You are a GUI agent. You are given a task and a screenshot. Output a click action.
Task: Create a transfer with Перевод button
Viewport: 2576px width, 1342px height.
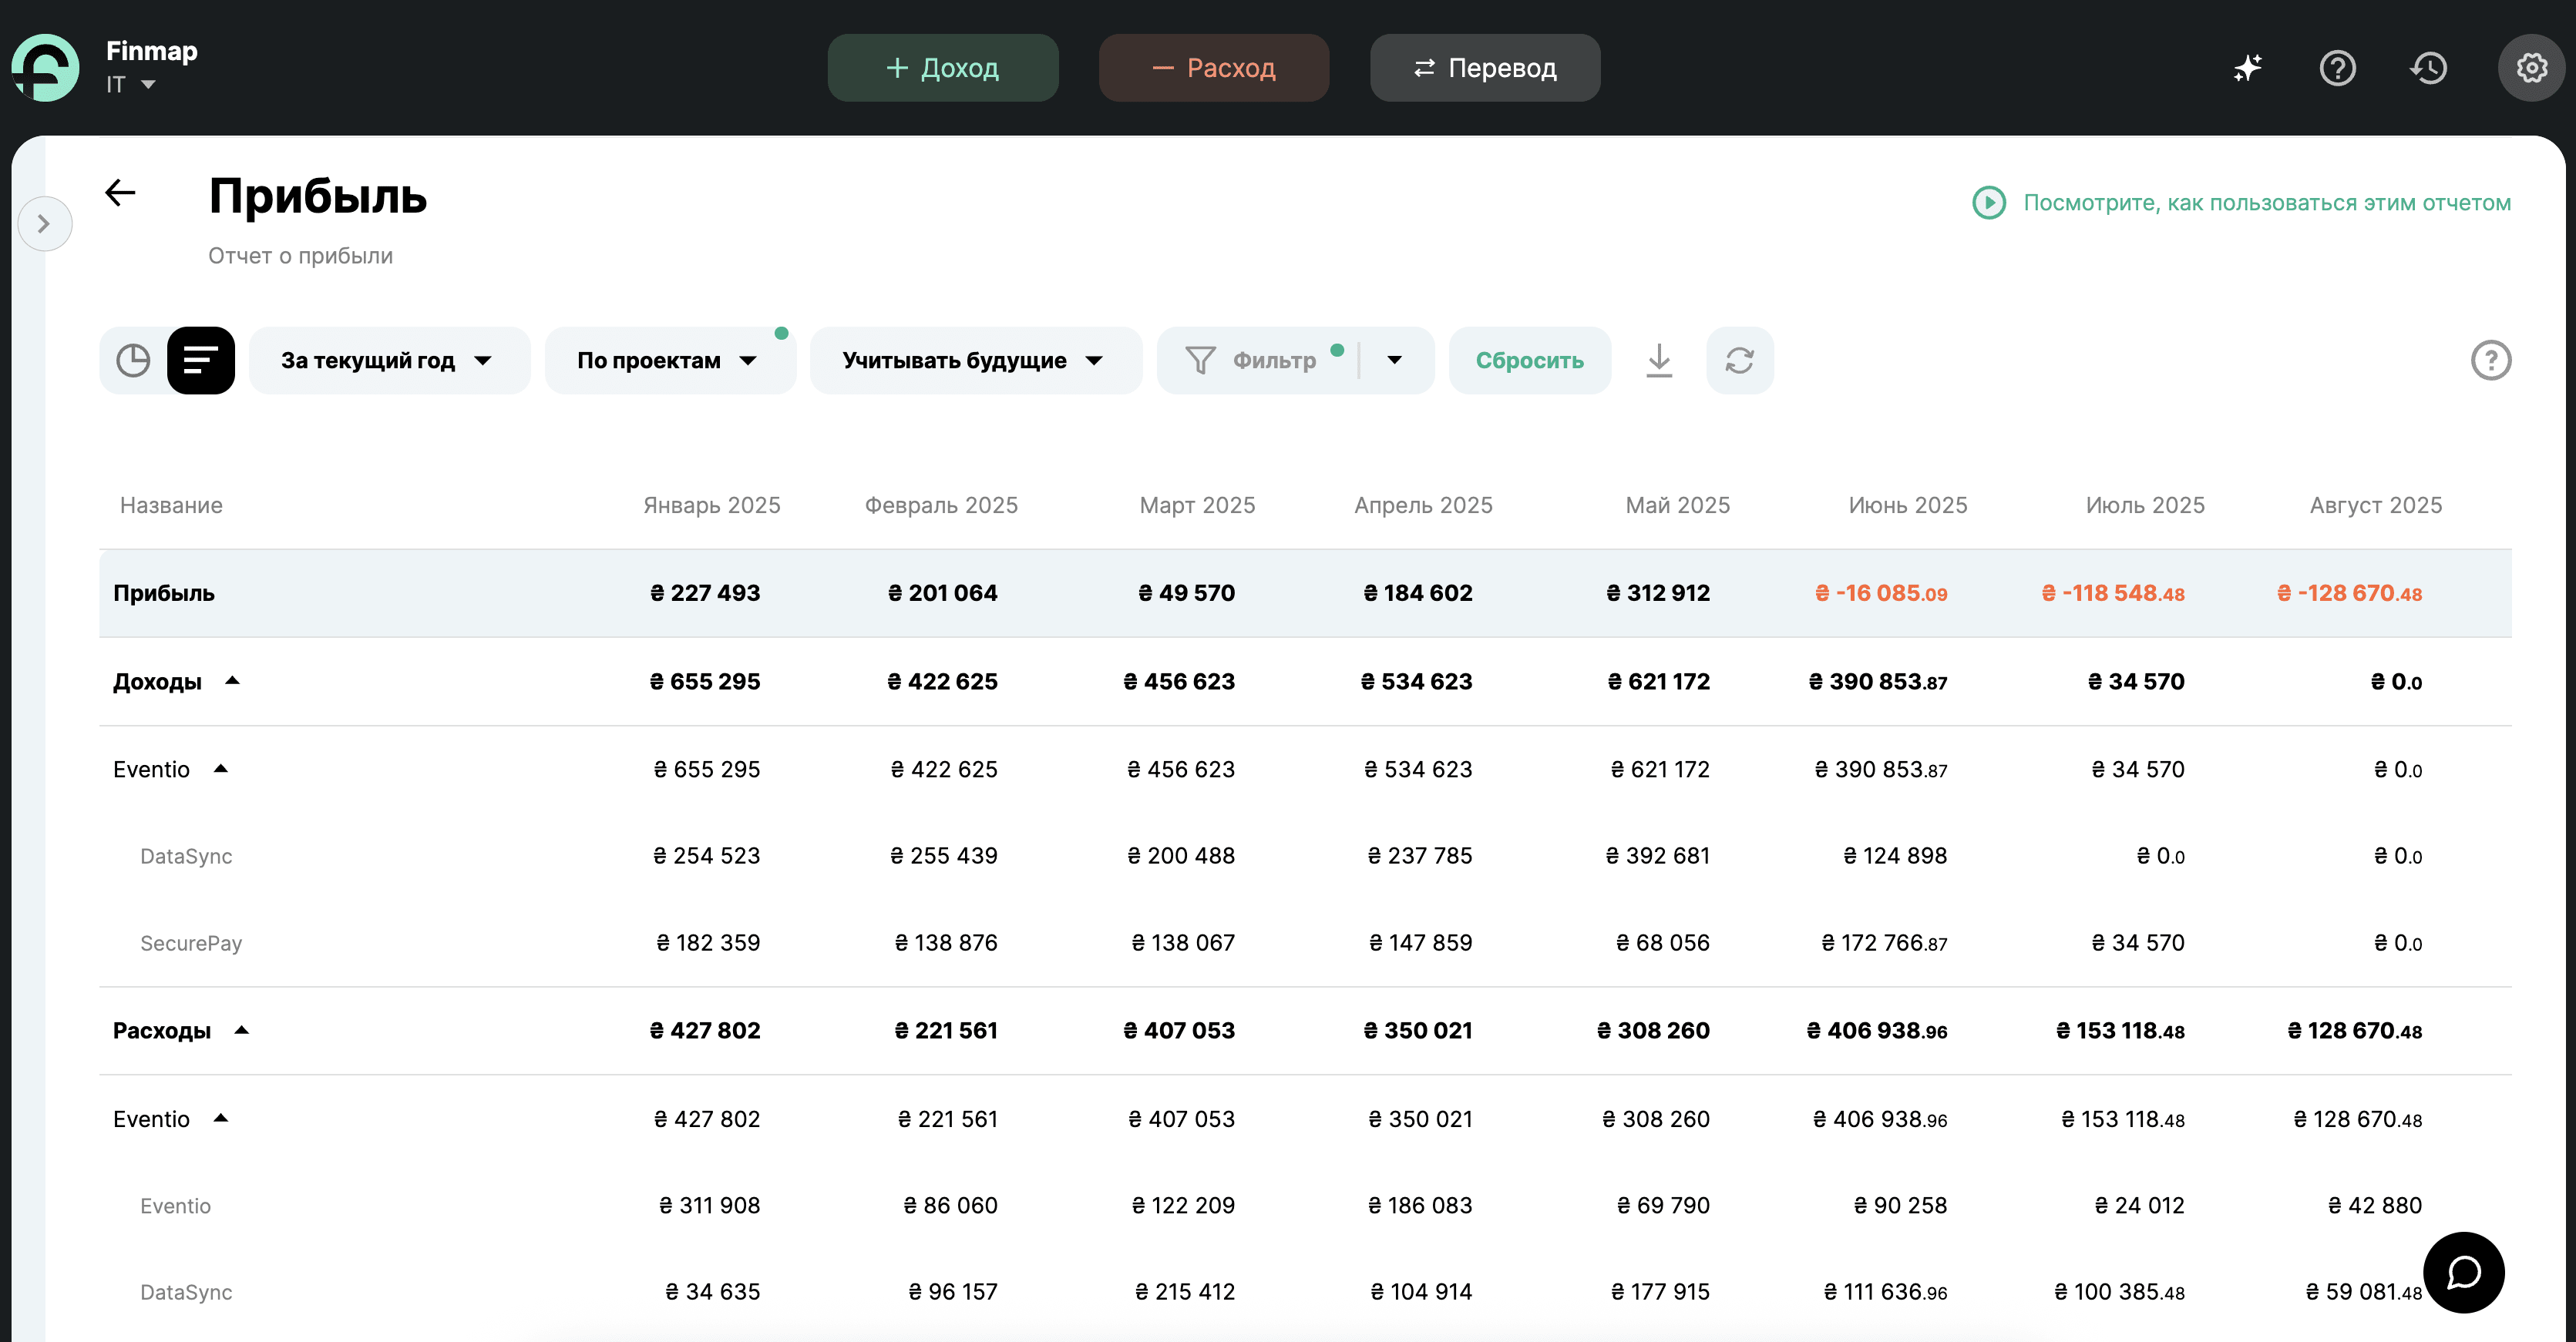(x=1484, y=68)
